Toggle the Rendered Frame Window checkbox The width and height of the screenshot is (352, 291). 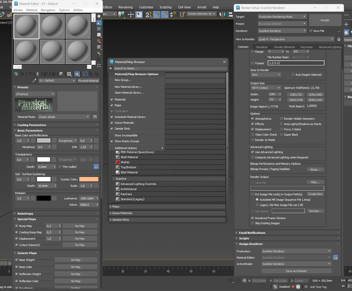pyautogui.click(x=253, y=218)
